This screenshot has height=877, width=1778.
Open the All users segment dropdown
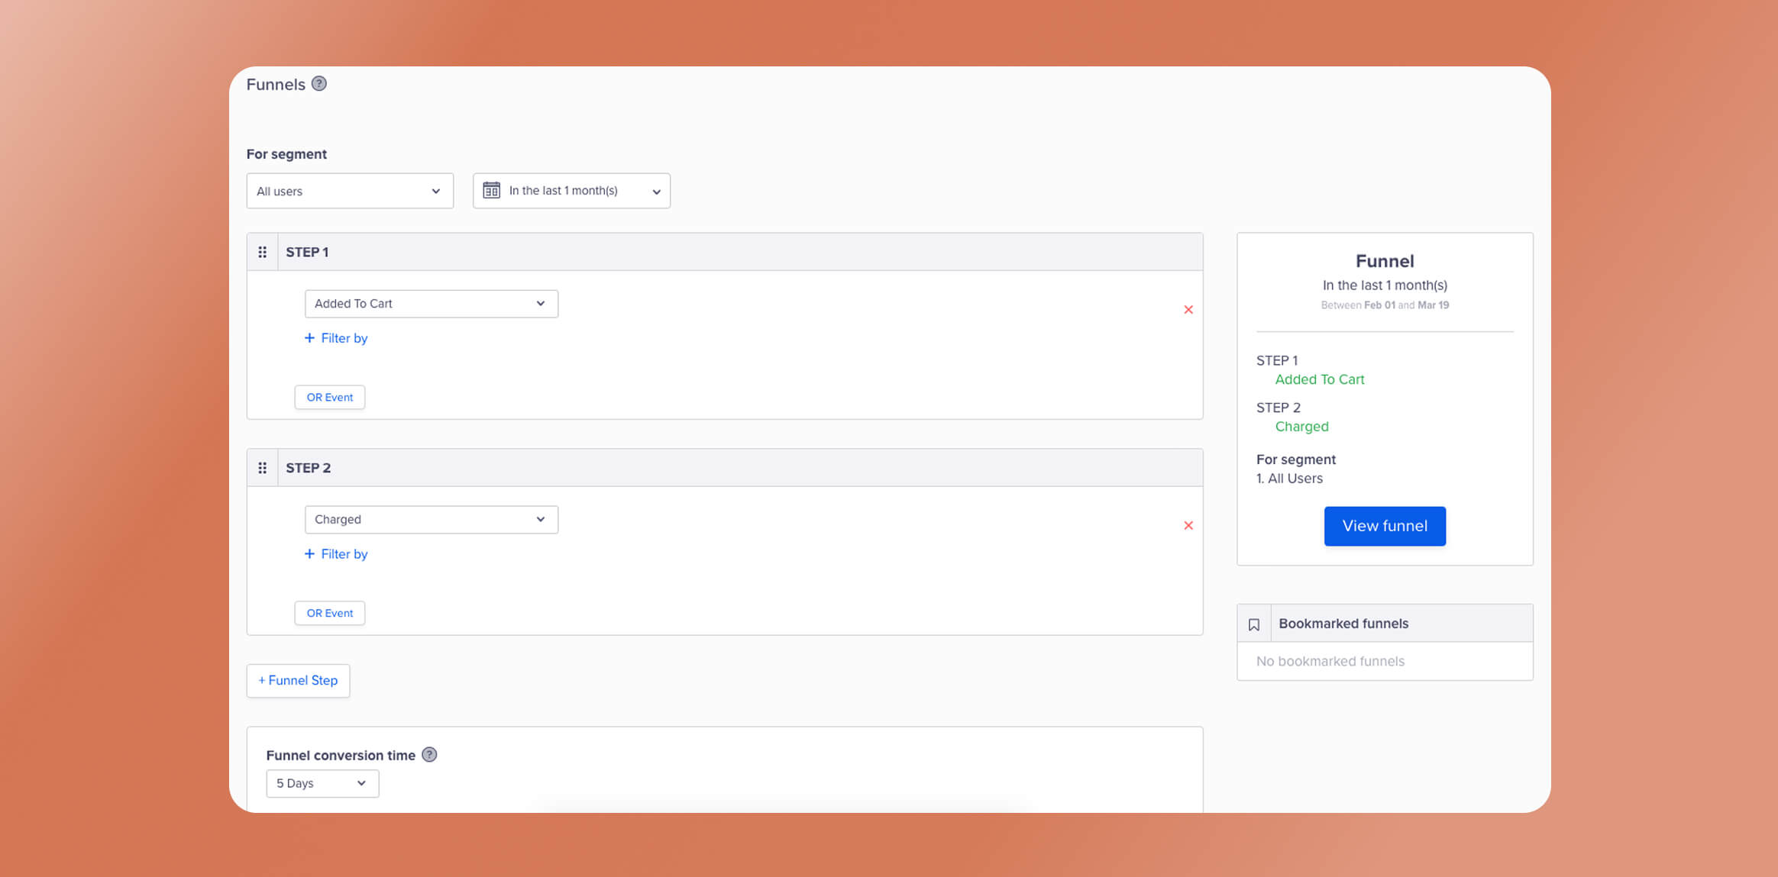pyautogui.click(x=349, y=190)
